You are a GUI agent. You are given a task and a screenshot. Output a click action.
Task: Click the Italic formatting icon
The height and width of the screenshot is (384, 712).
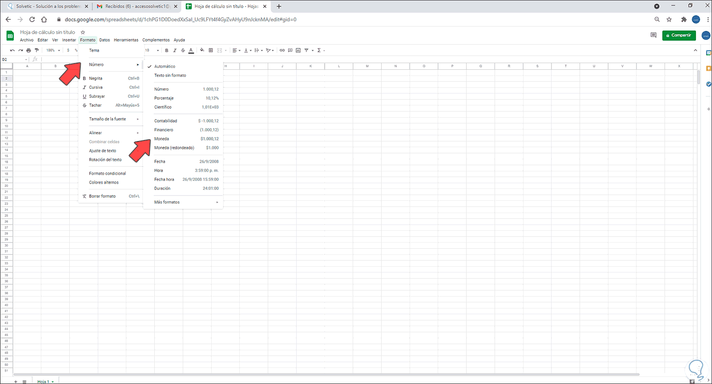(x=175, y=50)
